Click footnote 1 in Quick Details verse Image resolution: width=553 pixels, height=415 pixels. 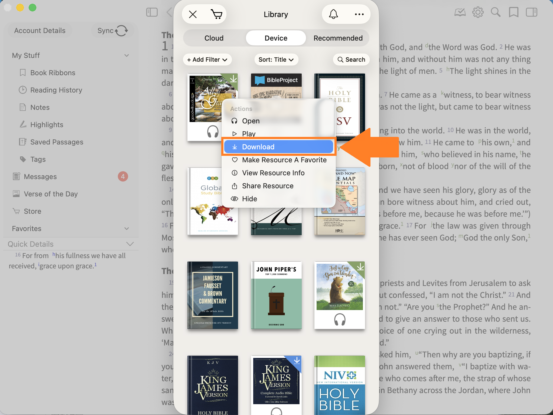(x=95, y=265)
